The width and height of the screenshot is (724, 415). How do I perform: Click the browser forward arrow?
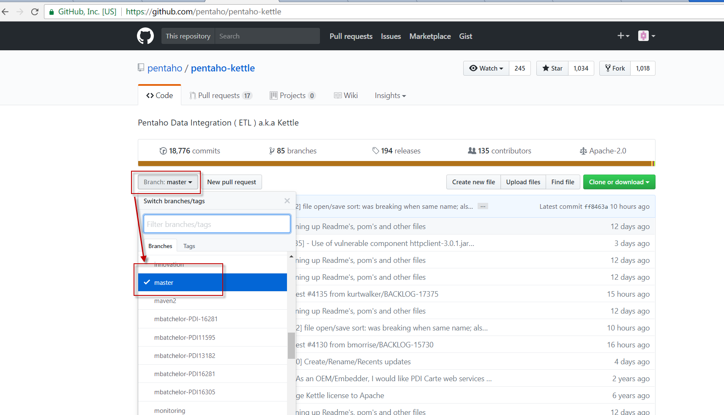click(x=20, y=12)
